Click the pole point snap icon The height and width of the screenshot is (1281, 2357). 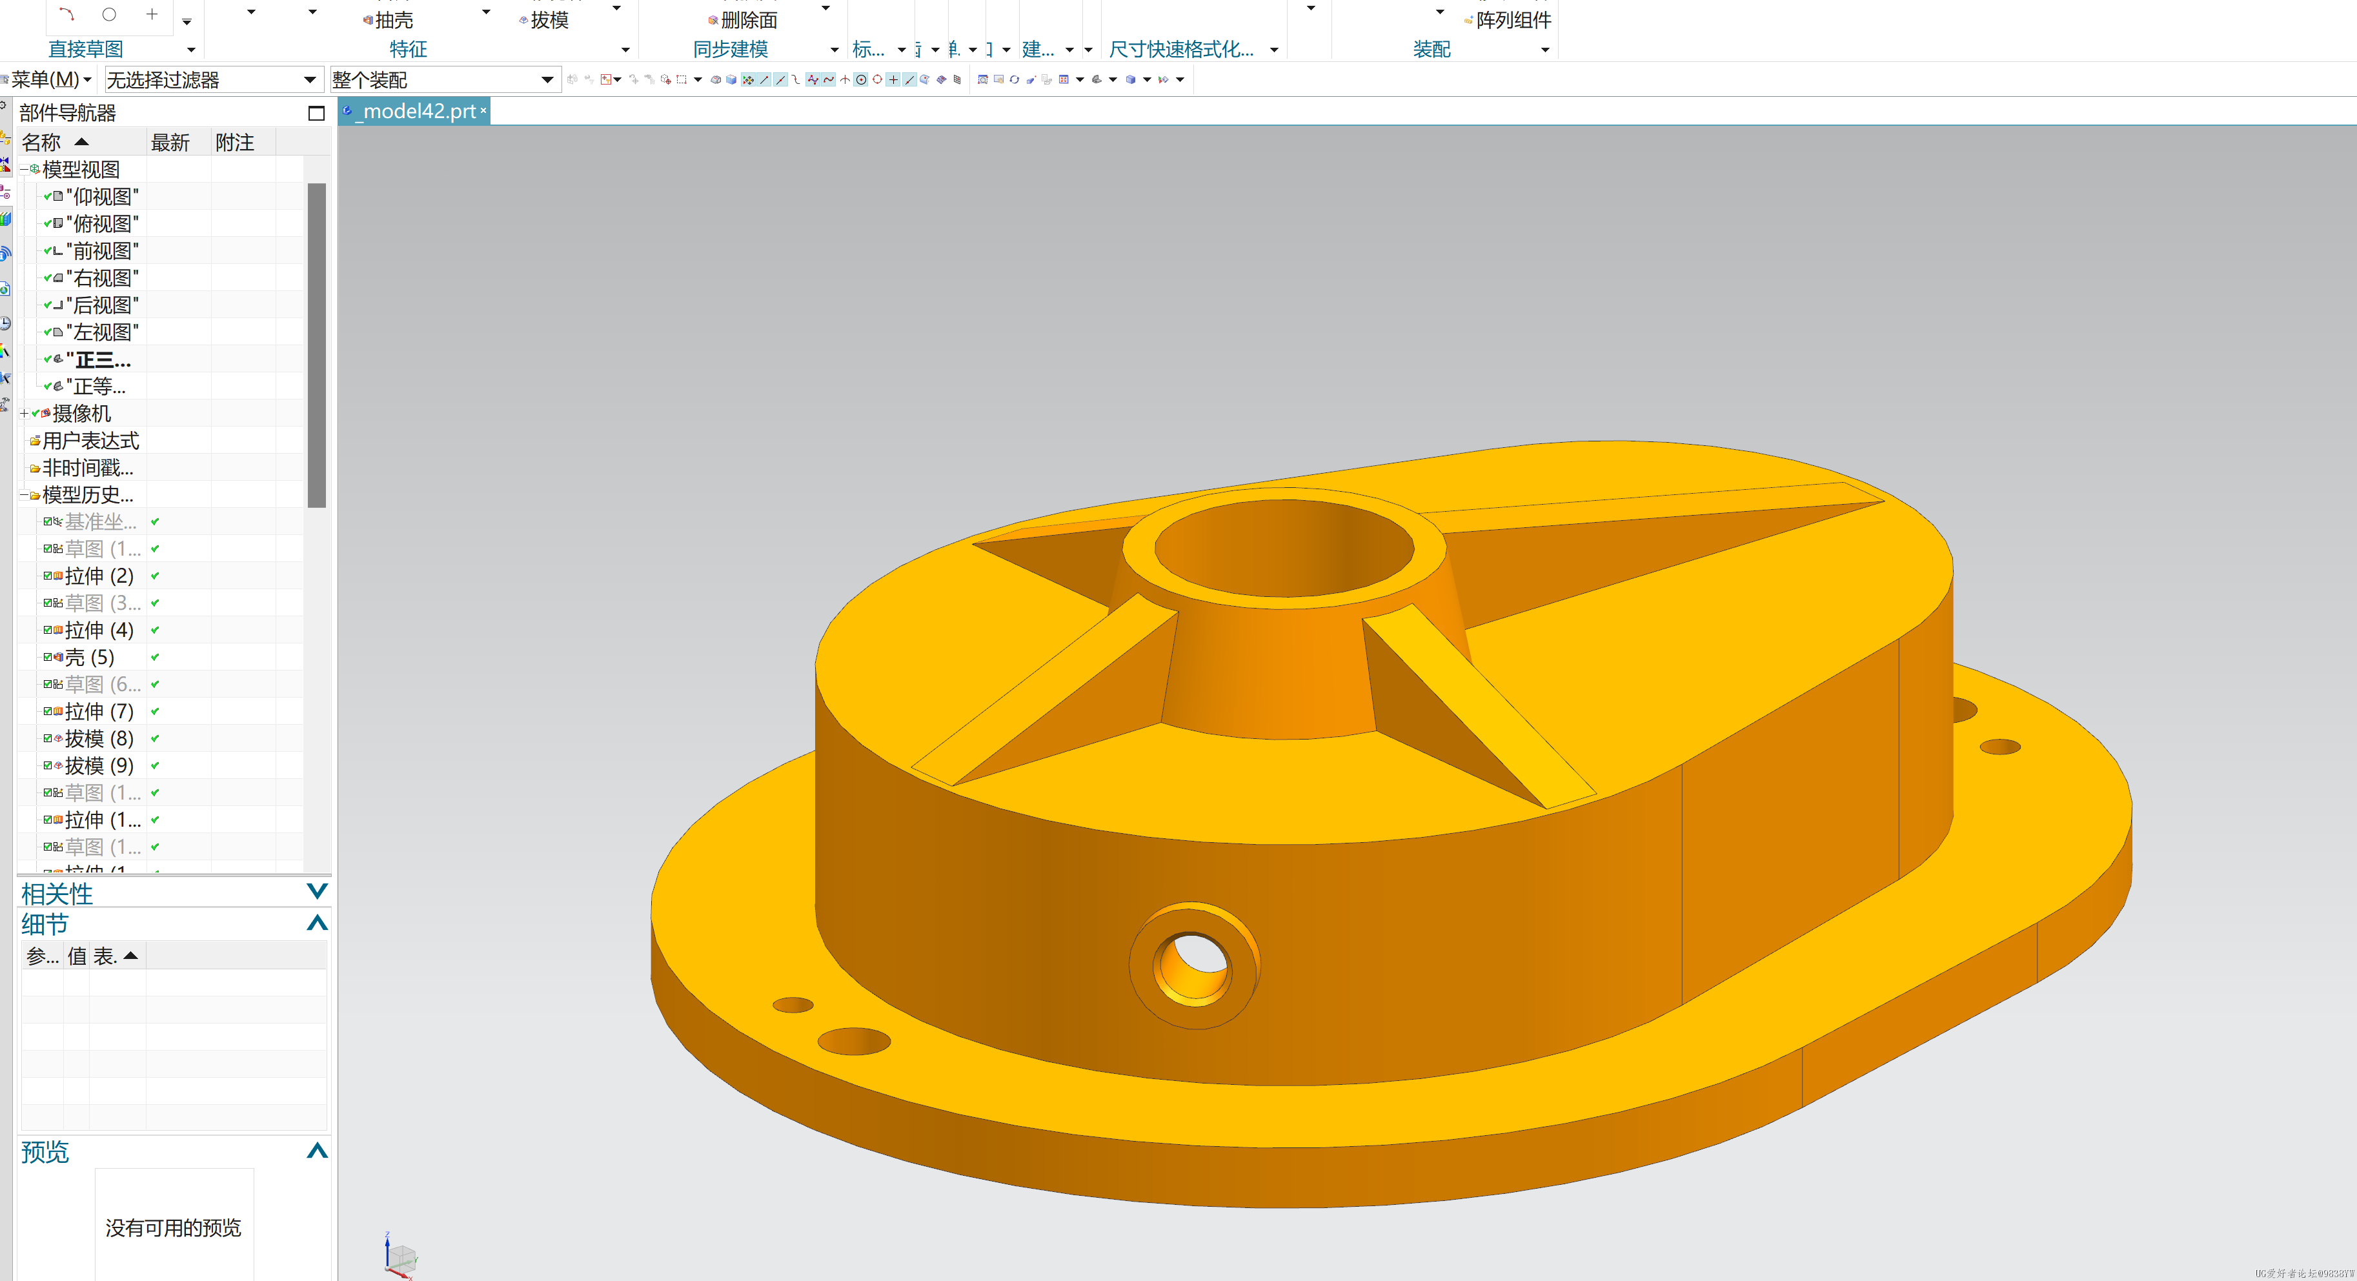point(813,79)
